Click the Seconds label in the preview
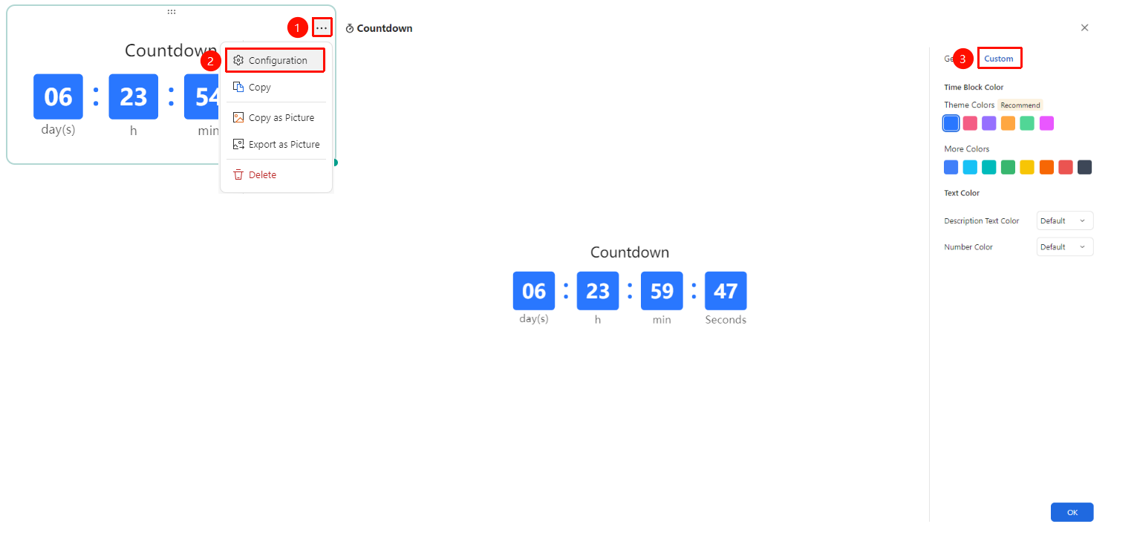1137x553 pixels. 726,320
